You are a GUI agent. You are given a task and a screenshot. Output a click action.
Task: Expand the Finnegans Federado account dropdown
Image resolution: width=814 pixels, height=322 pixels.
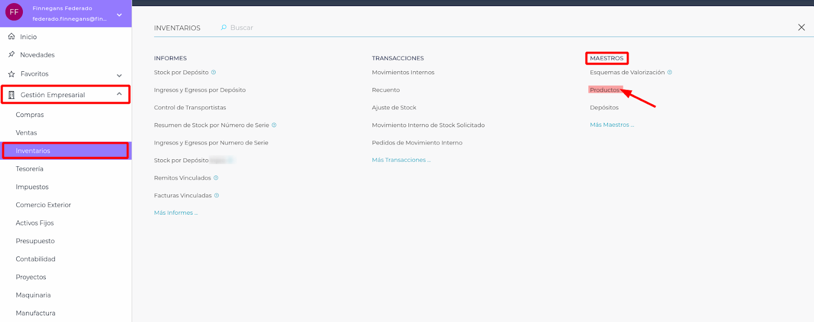(119, 15)
